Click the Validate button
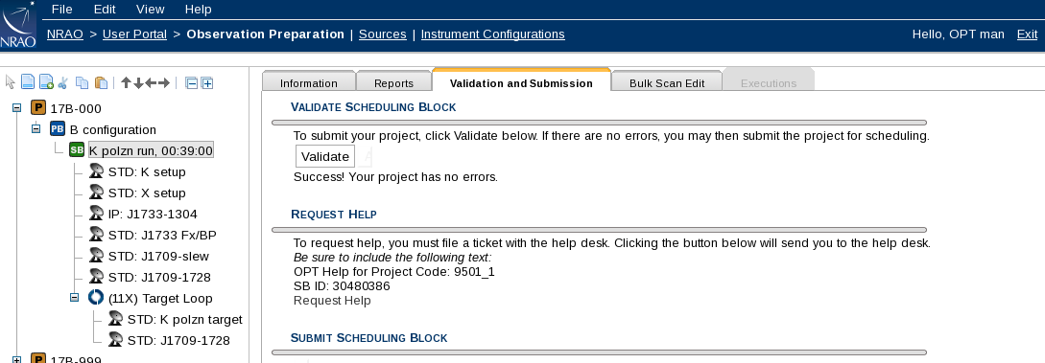This screenshot has height=363, width=1045. [325, 156]
